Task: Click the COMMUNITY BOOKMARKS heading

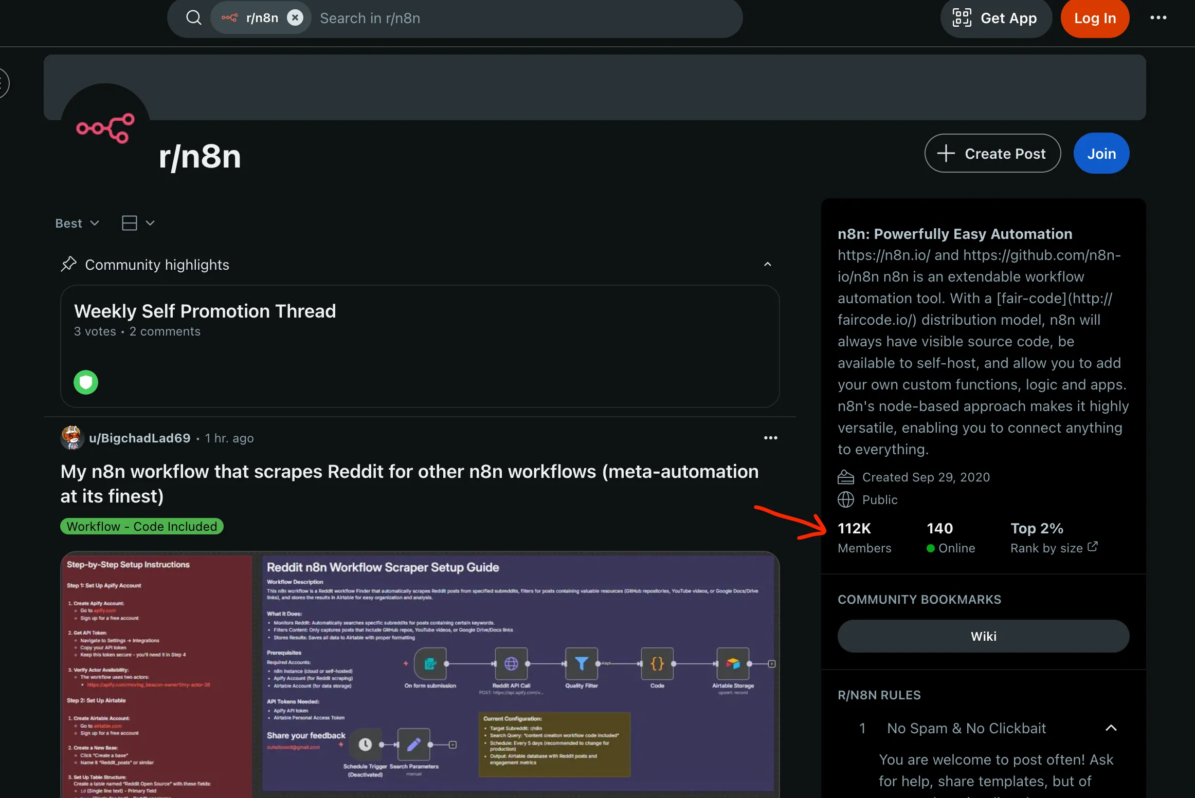Action: (919, 599)
